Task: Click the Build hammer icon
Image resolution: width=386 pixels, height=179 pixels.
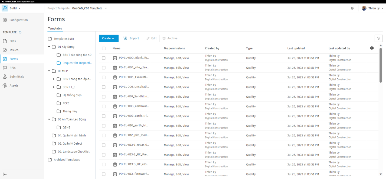Action: click(5, 8)
